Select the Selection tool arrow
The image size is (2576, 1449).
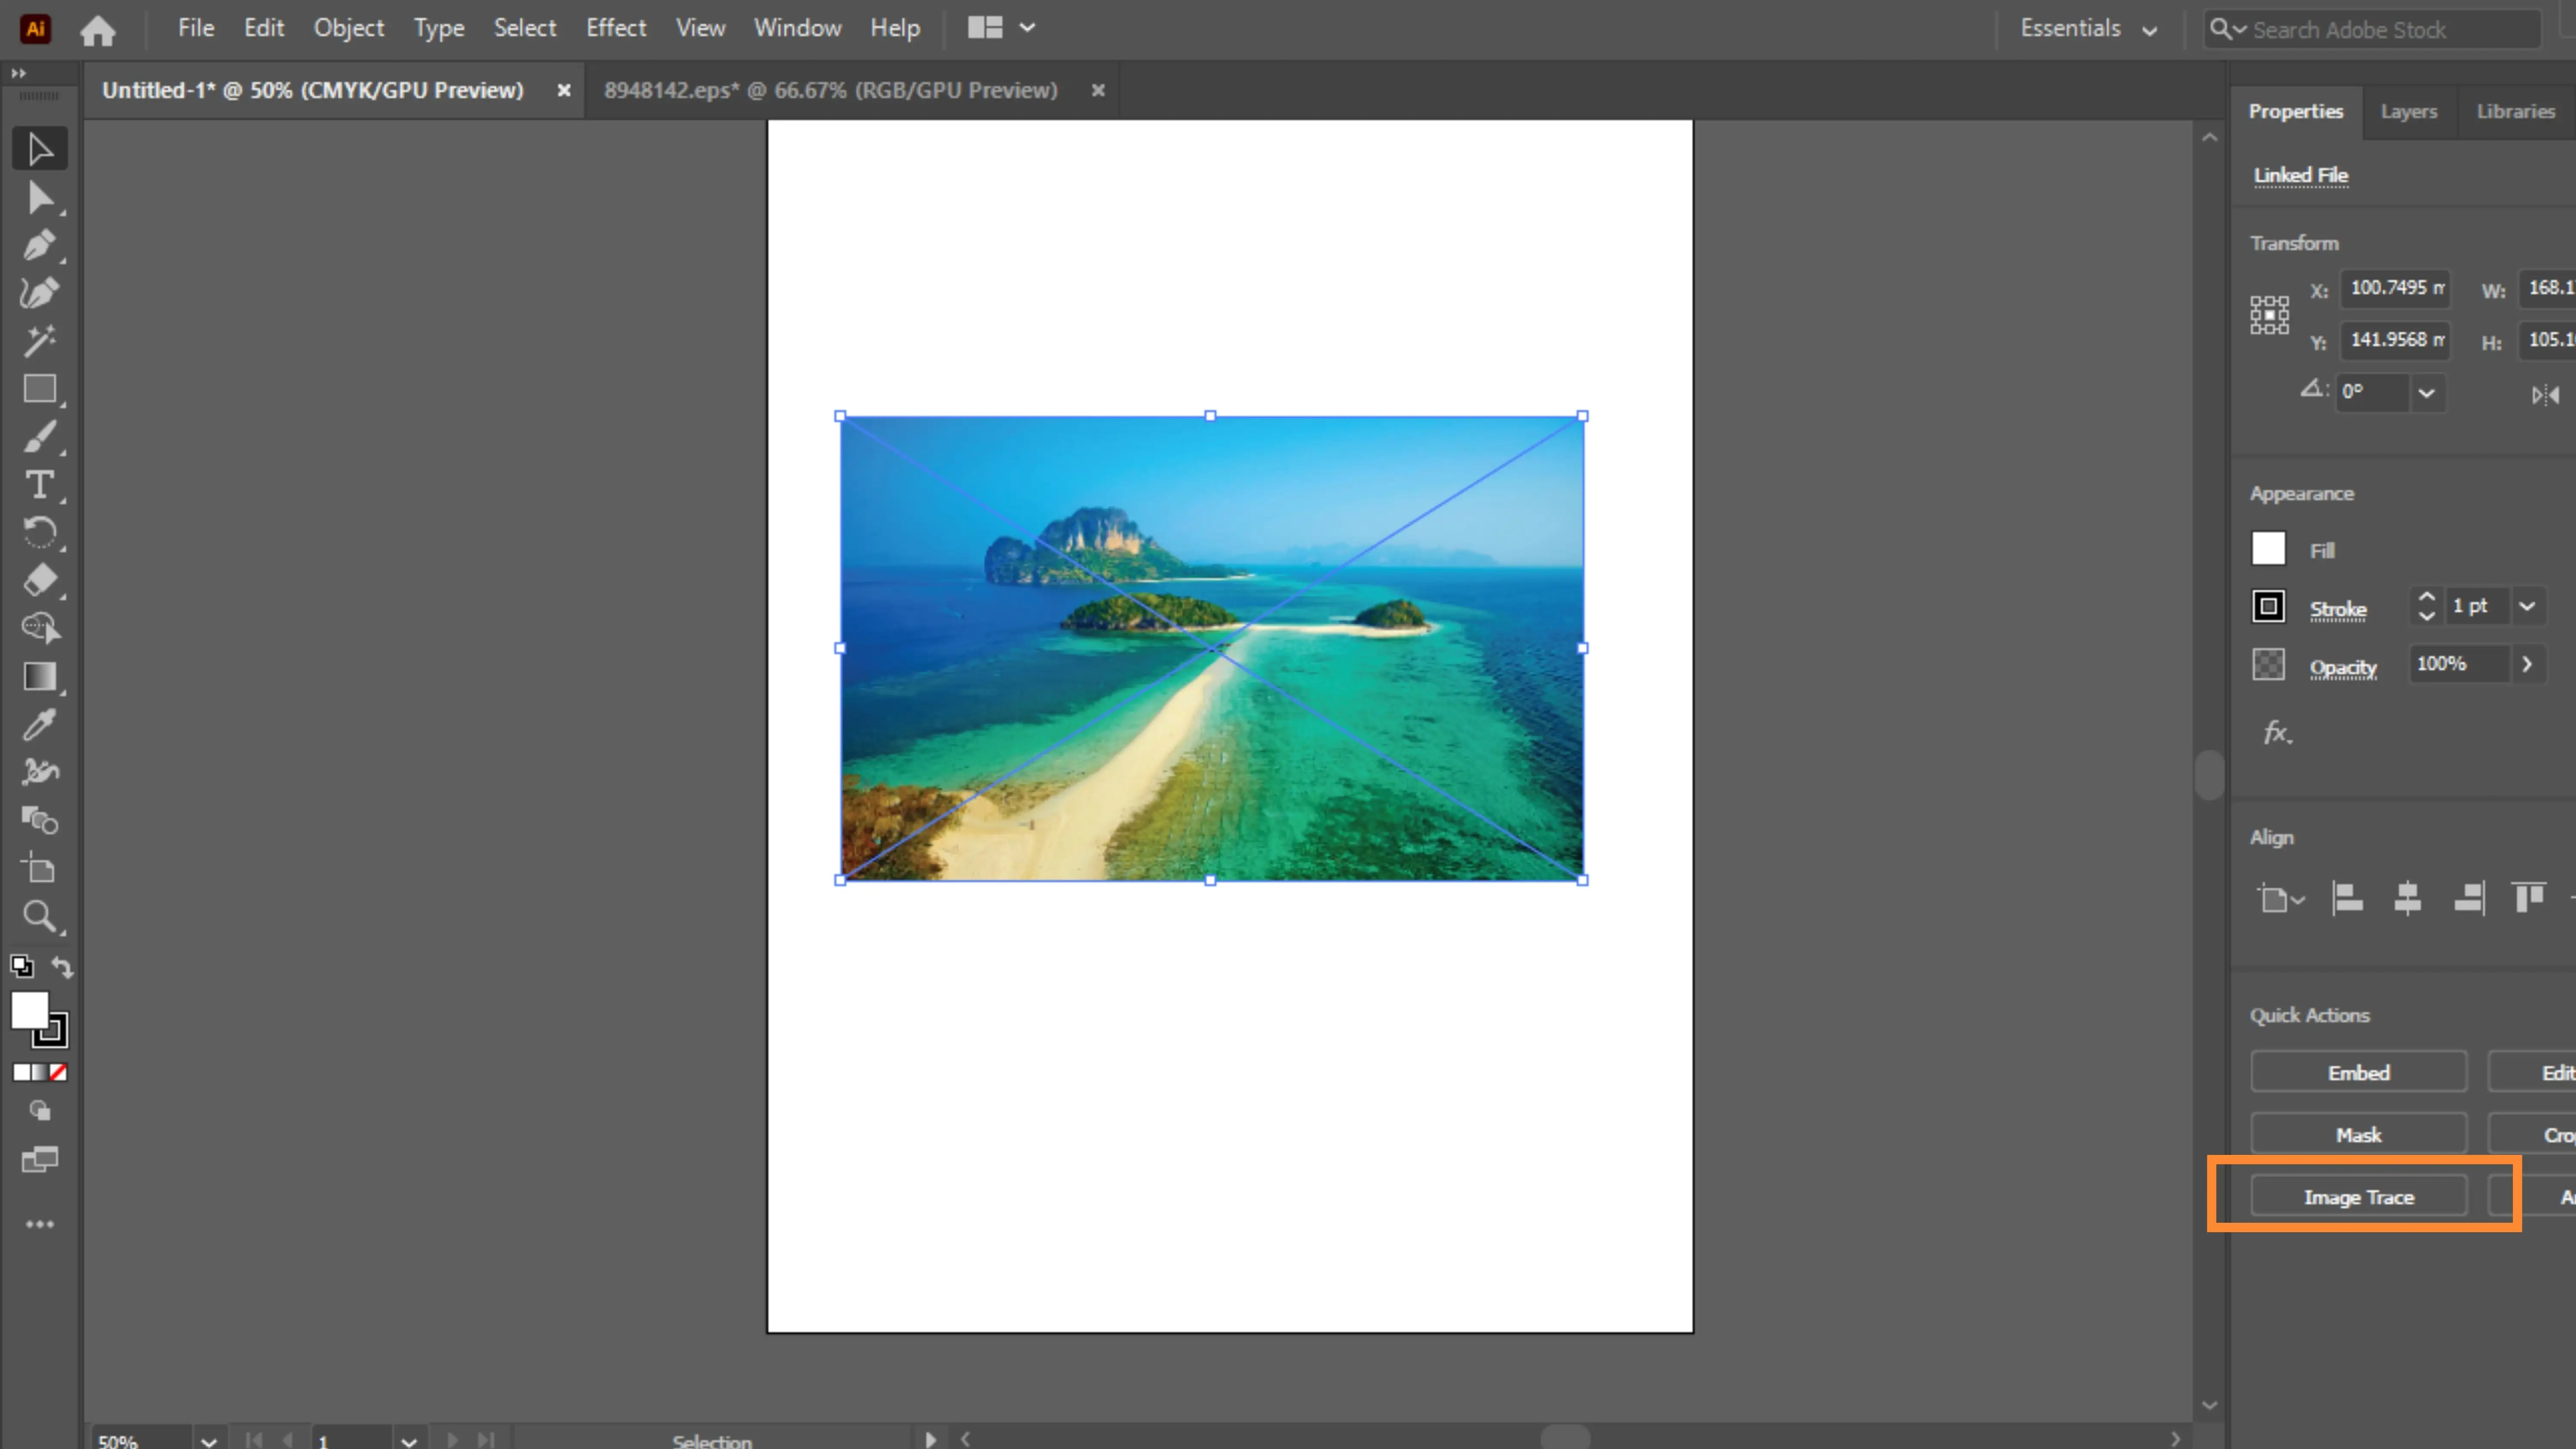(40, 150)
